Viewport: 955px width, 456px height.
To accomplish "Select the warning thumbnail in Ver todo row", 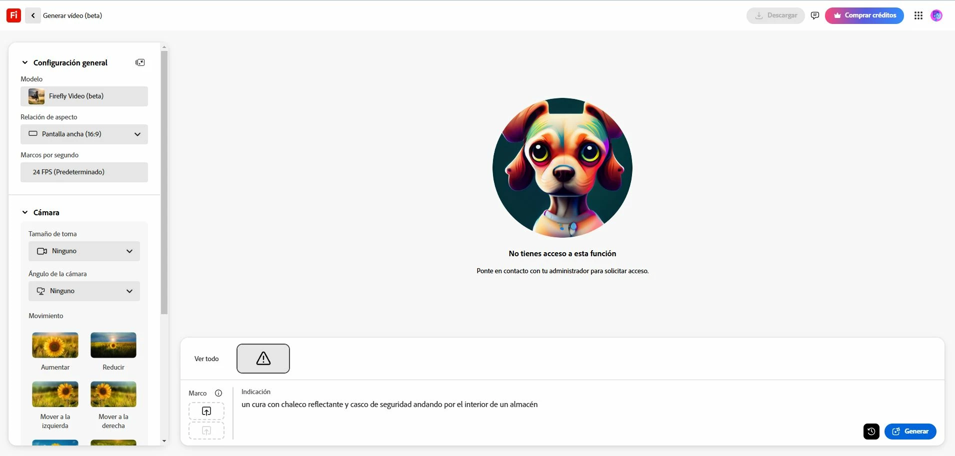I will point(263,359).
